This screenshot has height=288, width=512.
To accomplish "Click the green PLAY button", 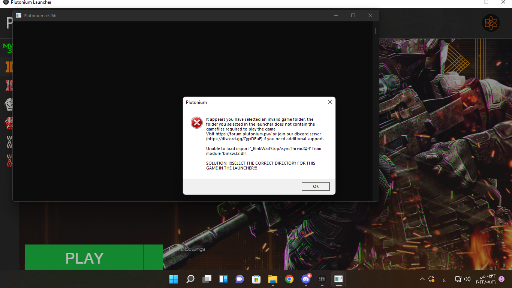I will (x=84, y=257).
